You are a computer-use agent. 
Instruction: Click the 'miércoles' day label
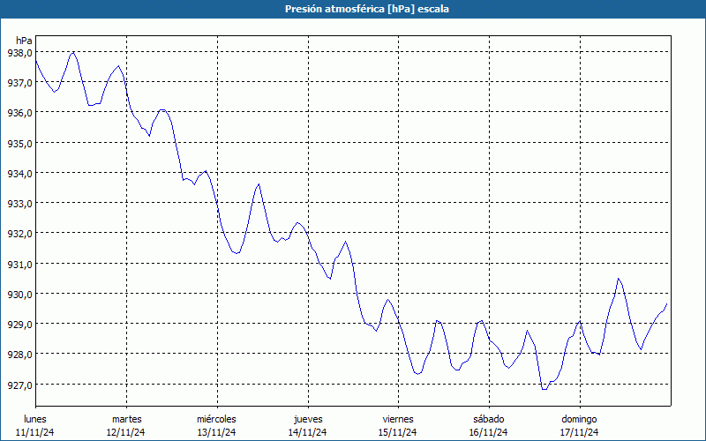216,419
